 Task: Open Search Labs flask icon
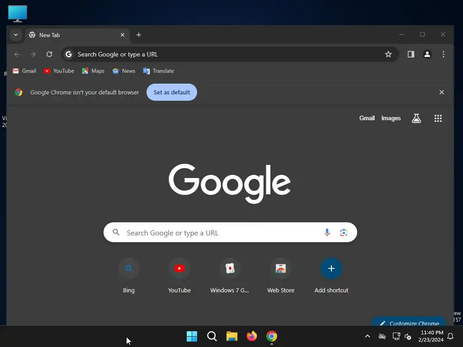coord(416,118)
